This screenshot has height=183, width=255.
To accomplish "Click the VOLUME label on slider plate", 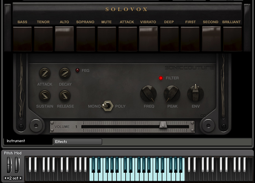I will pos(62,126).
